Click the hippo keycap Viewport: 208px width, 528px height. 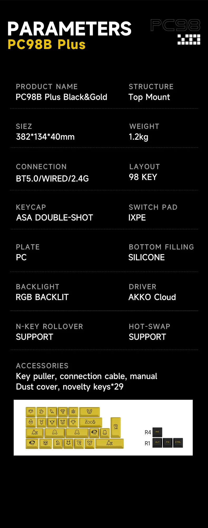(105, 432)
